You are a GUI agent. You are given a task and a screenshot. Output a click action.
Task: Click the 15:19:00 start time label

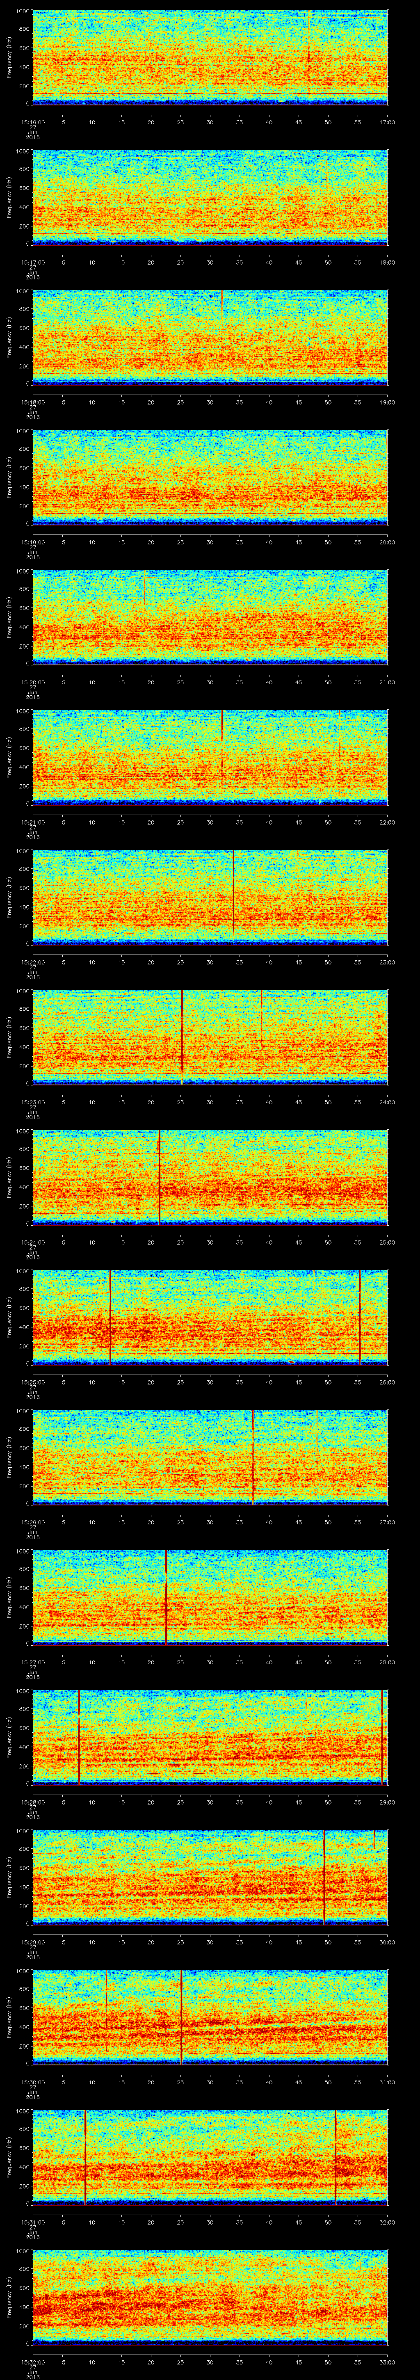pos(32,542)
